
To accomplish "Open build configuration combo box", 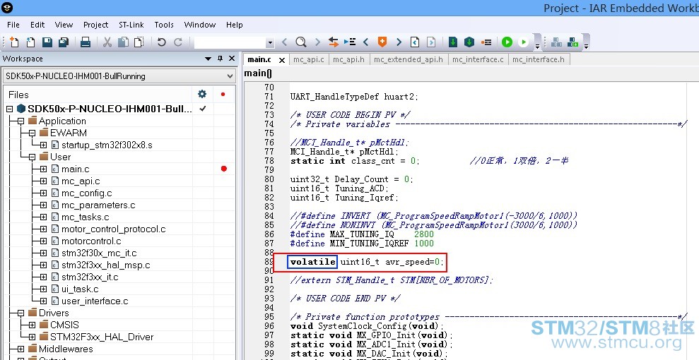I will [119, 76].
